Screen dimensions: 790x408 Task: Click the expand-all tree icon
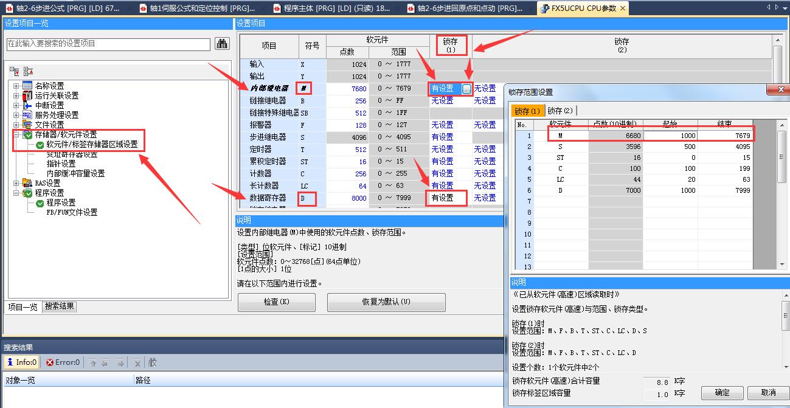click(x=15, y=71)
